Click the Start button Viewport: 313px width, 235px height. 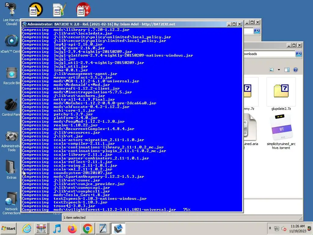coord(8,228)
